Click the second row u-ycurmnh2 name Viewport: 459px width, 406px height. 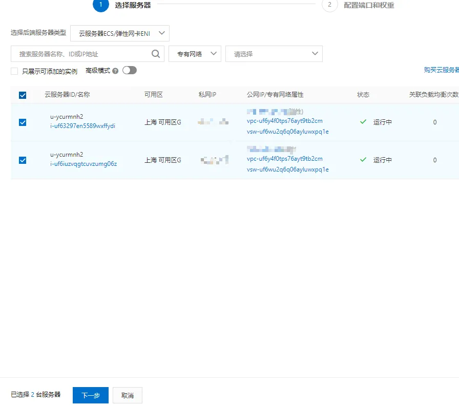pos(67,155)
